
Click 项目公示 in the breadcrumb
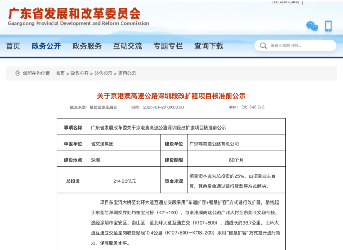click(x=127, y=73)
